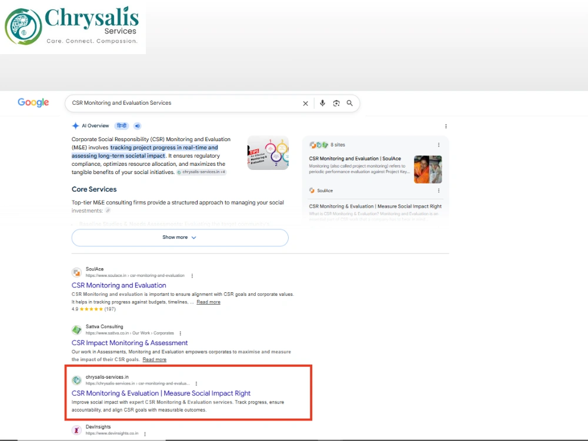The image size is (588, 441).
Task: Open CSR Impact Monitoring & Assessment link
Action: 130,343
